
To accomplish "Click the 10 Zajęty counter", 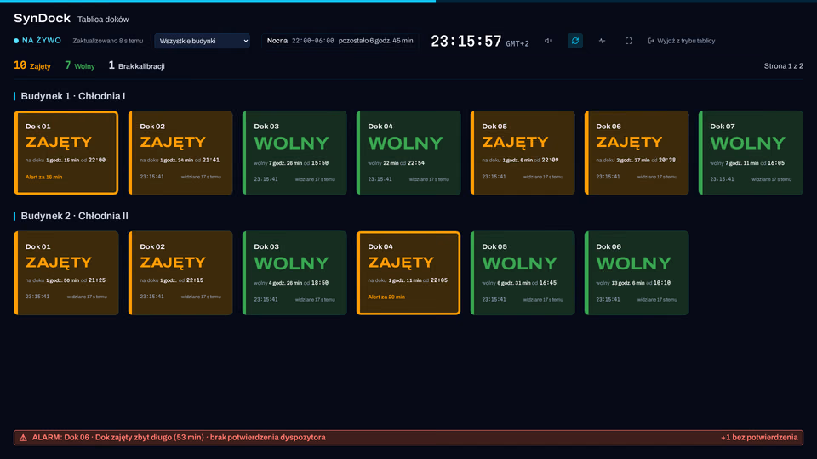I will (32, 65).
